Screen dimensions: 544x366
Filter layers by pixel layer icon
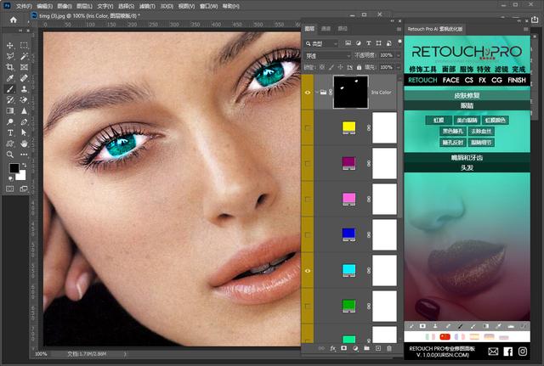click(348, 43)
